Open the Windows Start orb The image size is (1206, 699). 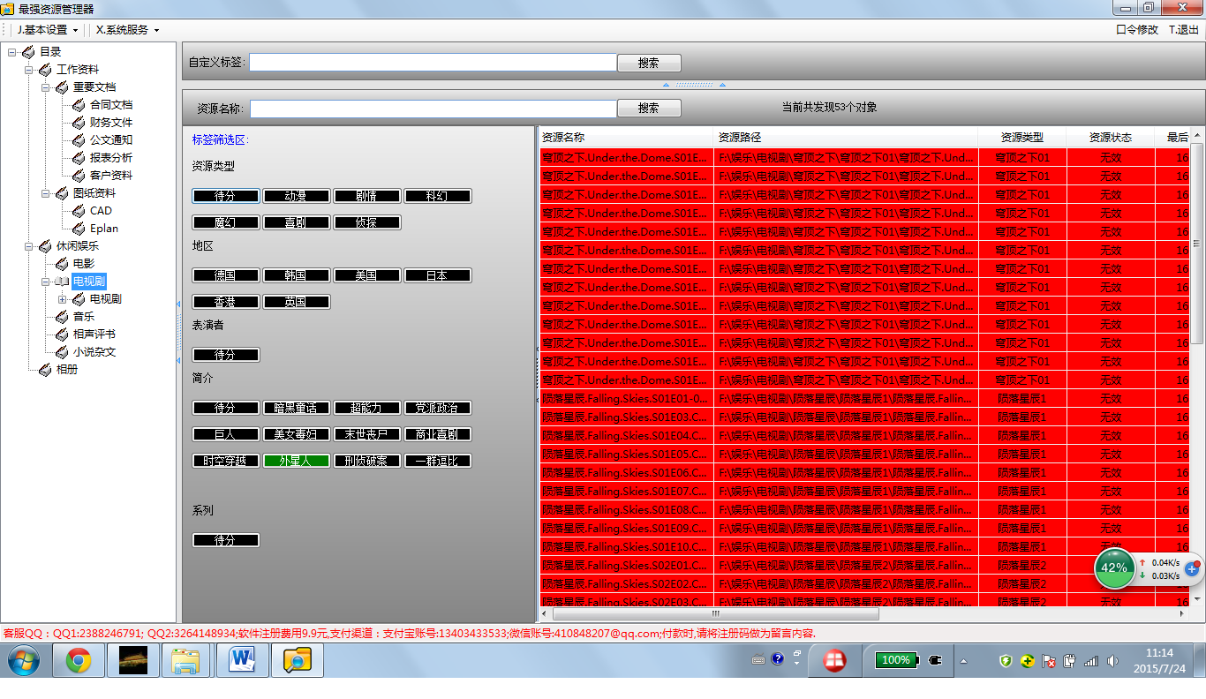(x=24, y=660)
